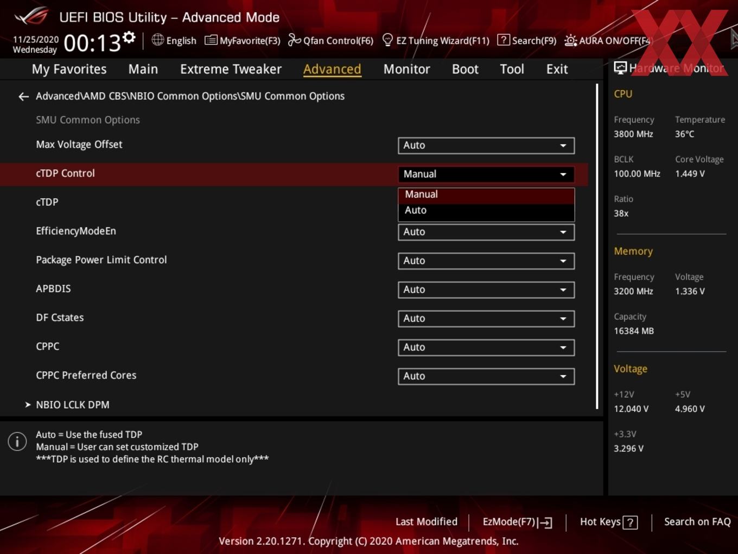
Task: Open the Package Power Limit Control dropdown
Action: (486, 261)
